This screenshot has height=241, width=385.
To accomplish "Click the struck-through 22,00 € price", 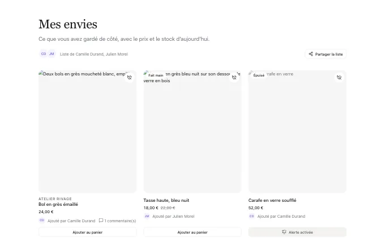I will coord(168,208).
